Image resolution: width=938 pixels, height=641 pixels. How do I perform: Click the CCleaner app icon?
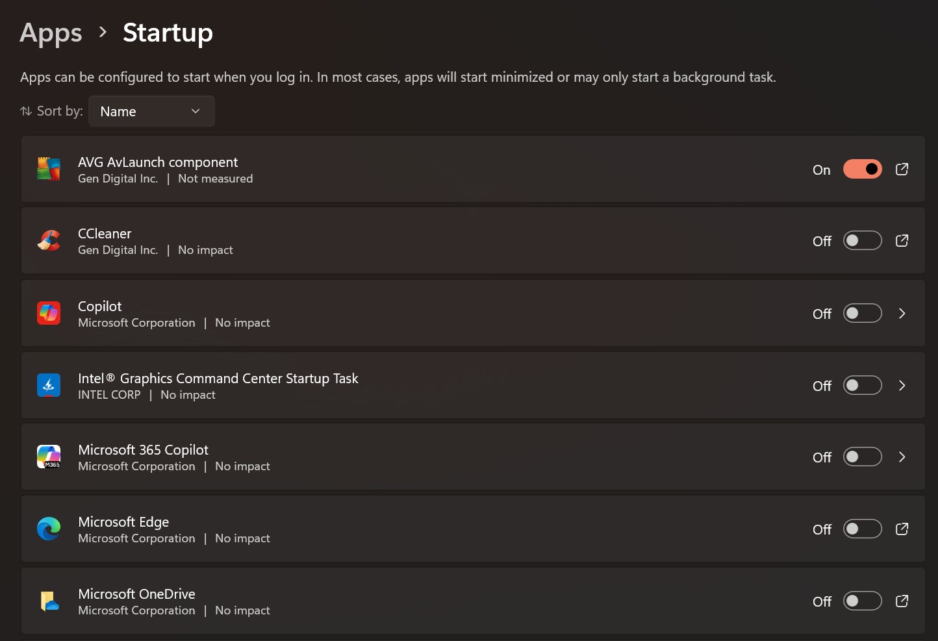click(49, 241)
